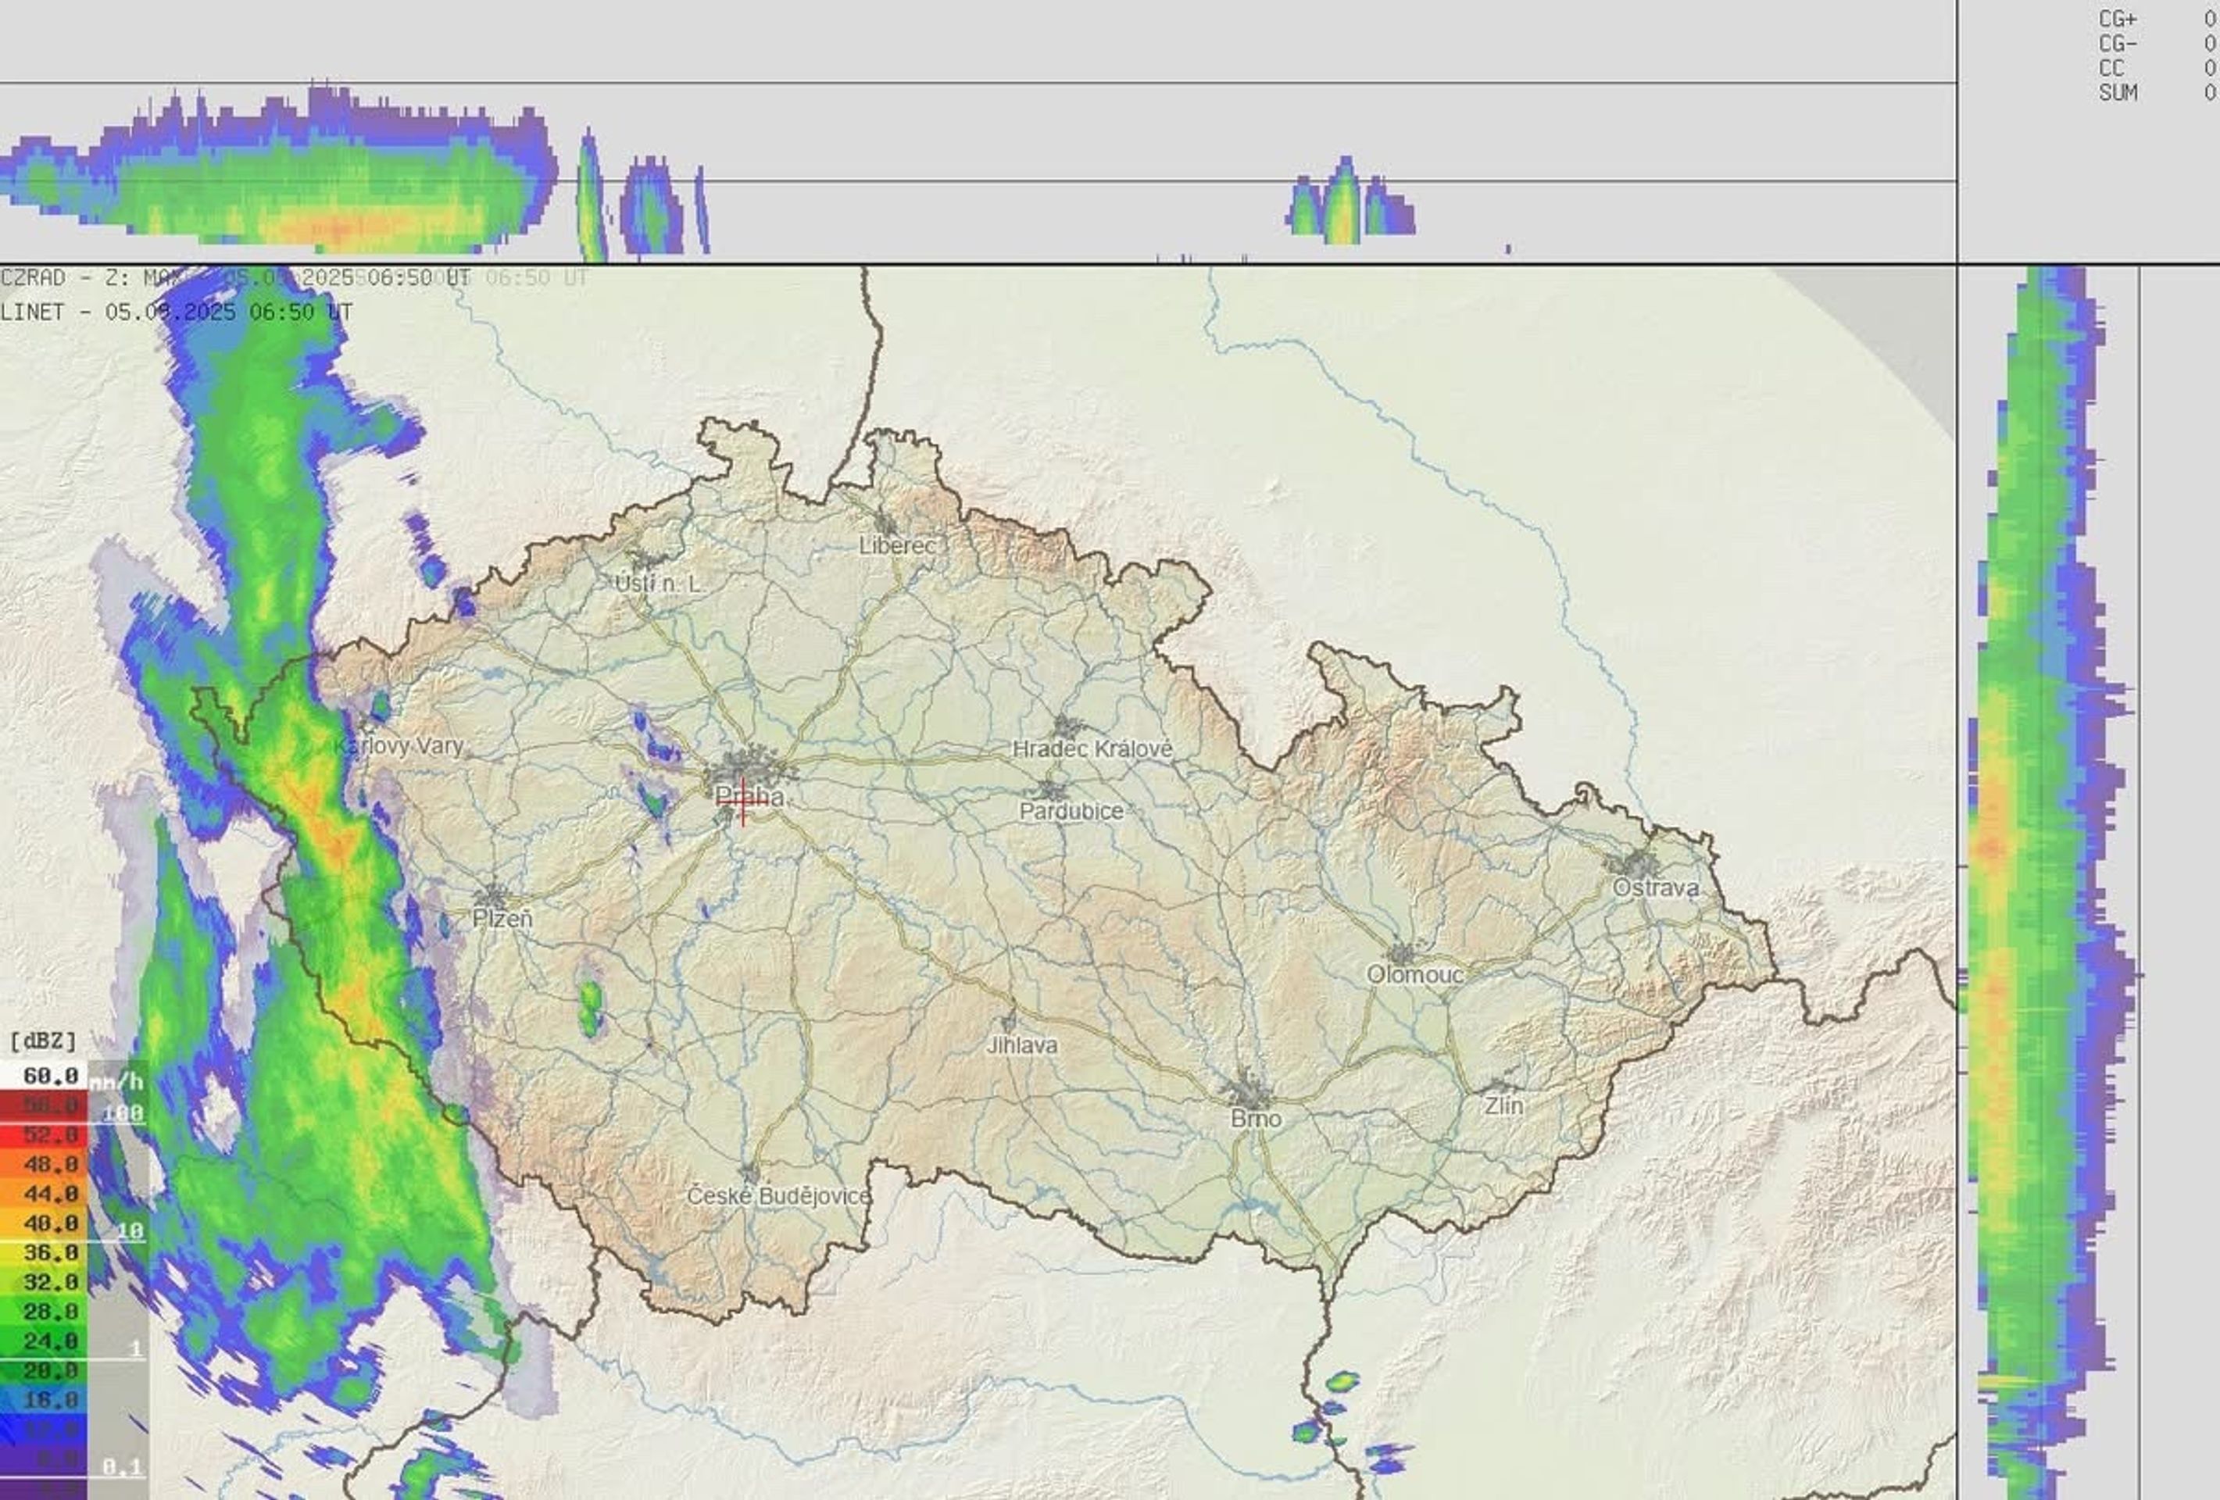Pick the 16.0 dBZ blue legend swatch

[43, 1400]
